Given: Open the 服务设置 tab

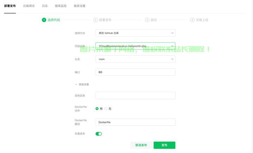Looking at the screenshot, I should pyautogui.click(x=80, y=6).
